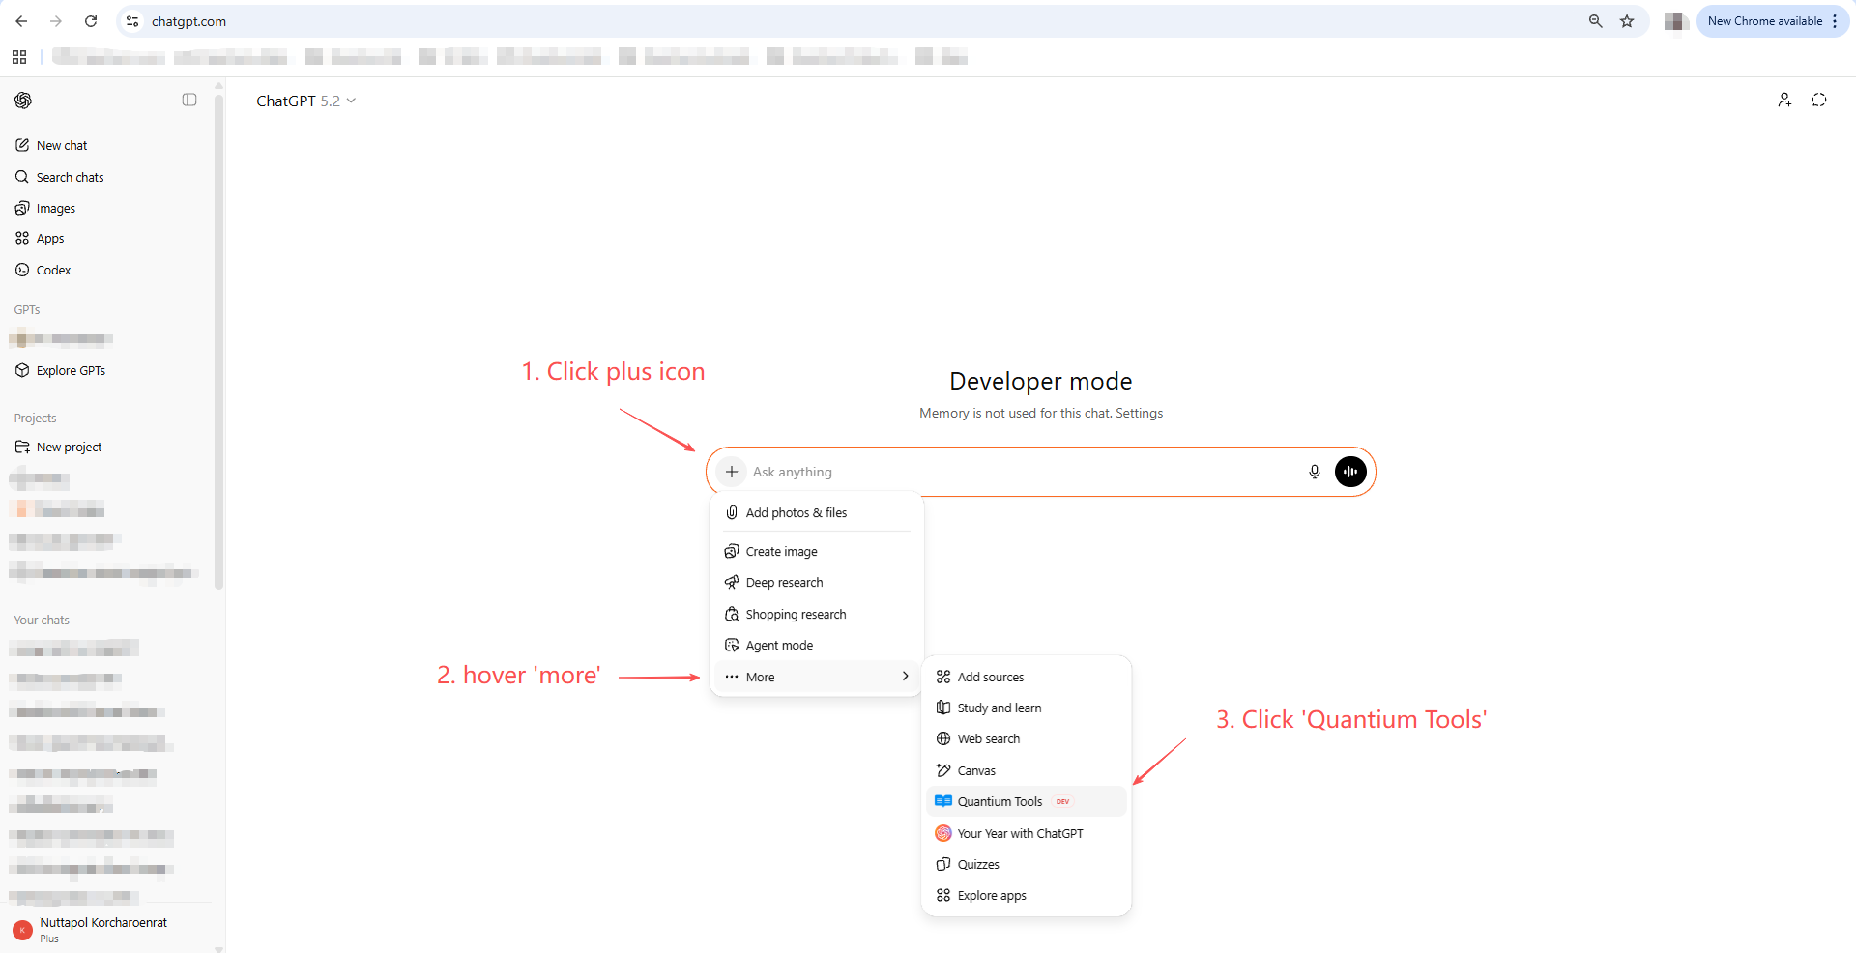
Task: Start voice mode with the black waveform button
Action: pyautogui.click(x=1350, y=472)
